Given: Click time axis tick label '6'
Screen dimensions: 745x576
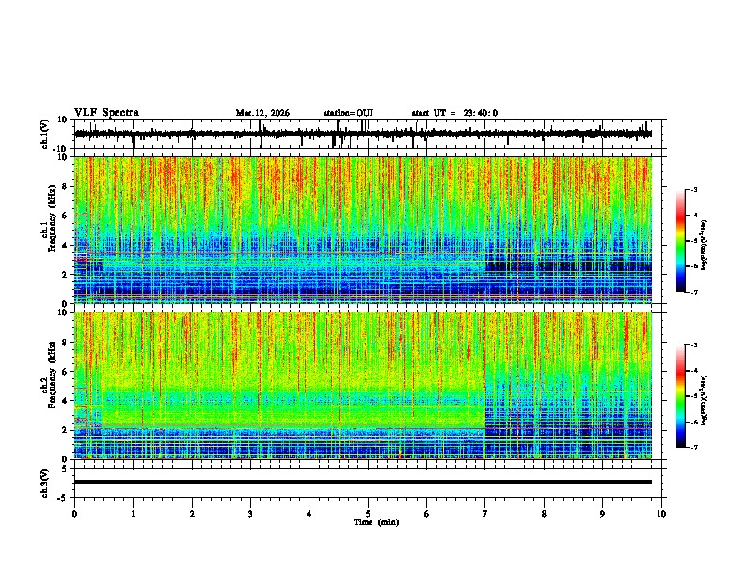Looking at the screenshot, I should (x=427, y=514).
